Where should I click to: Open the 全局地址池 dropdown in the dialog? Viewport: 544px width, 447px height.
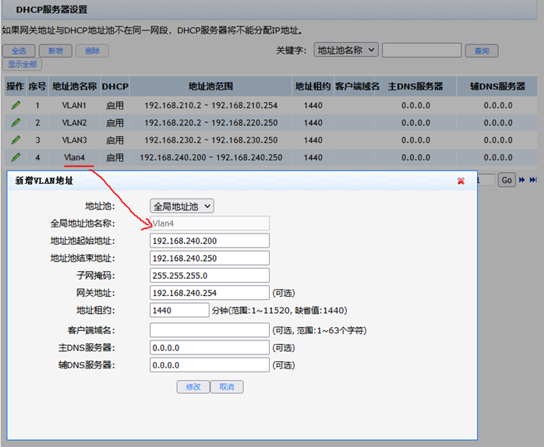pyautogui.click(x=182, y=206)
